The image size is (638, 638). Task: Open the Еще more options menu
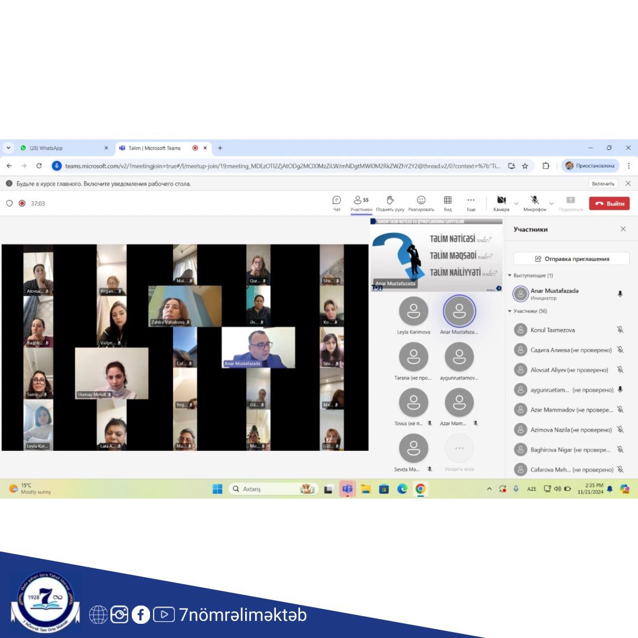coord(471,203)
